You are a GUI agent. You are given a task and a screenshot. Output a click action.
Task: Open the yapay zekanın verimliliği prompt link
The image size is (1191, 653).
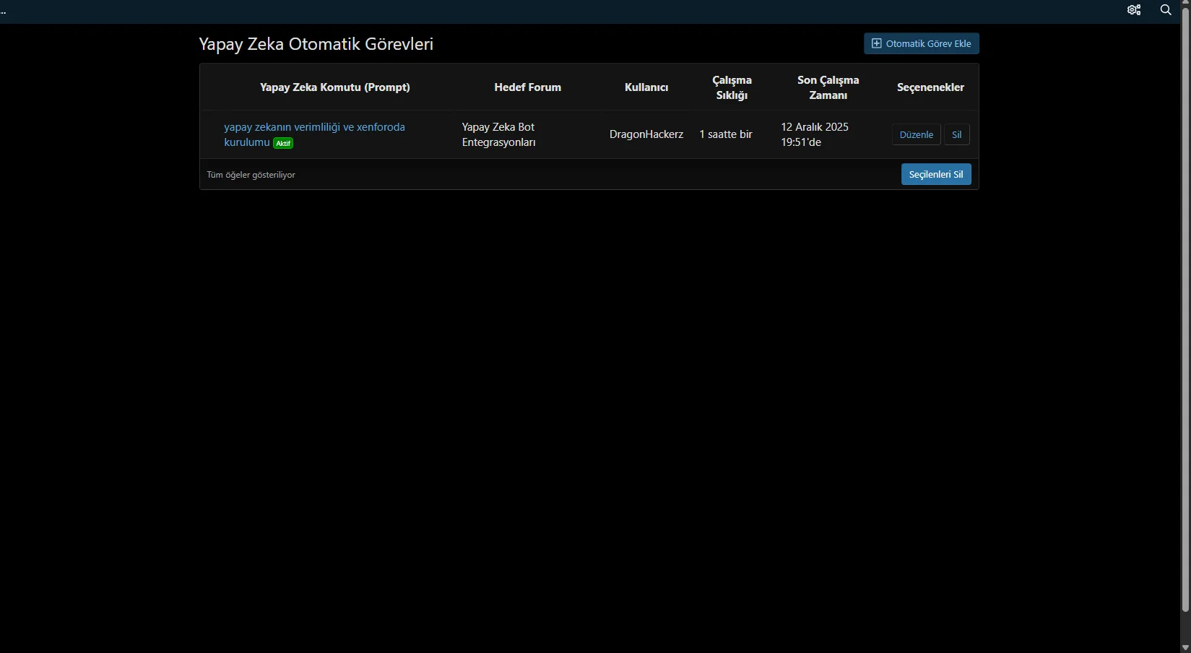[314, 127]
